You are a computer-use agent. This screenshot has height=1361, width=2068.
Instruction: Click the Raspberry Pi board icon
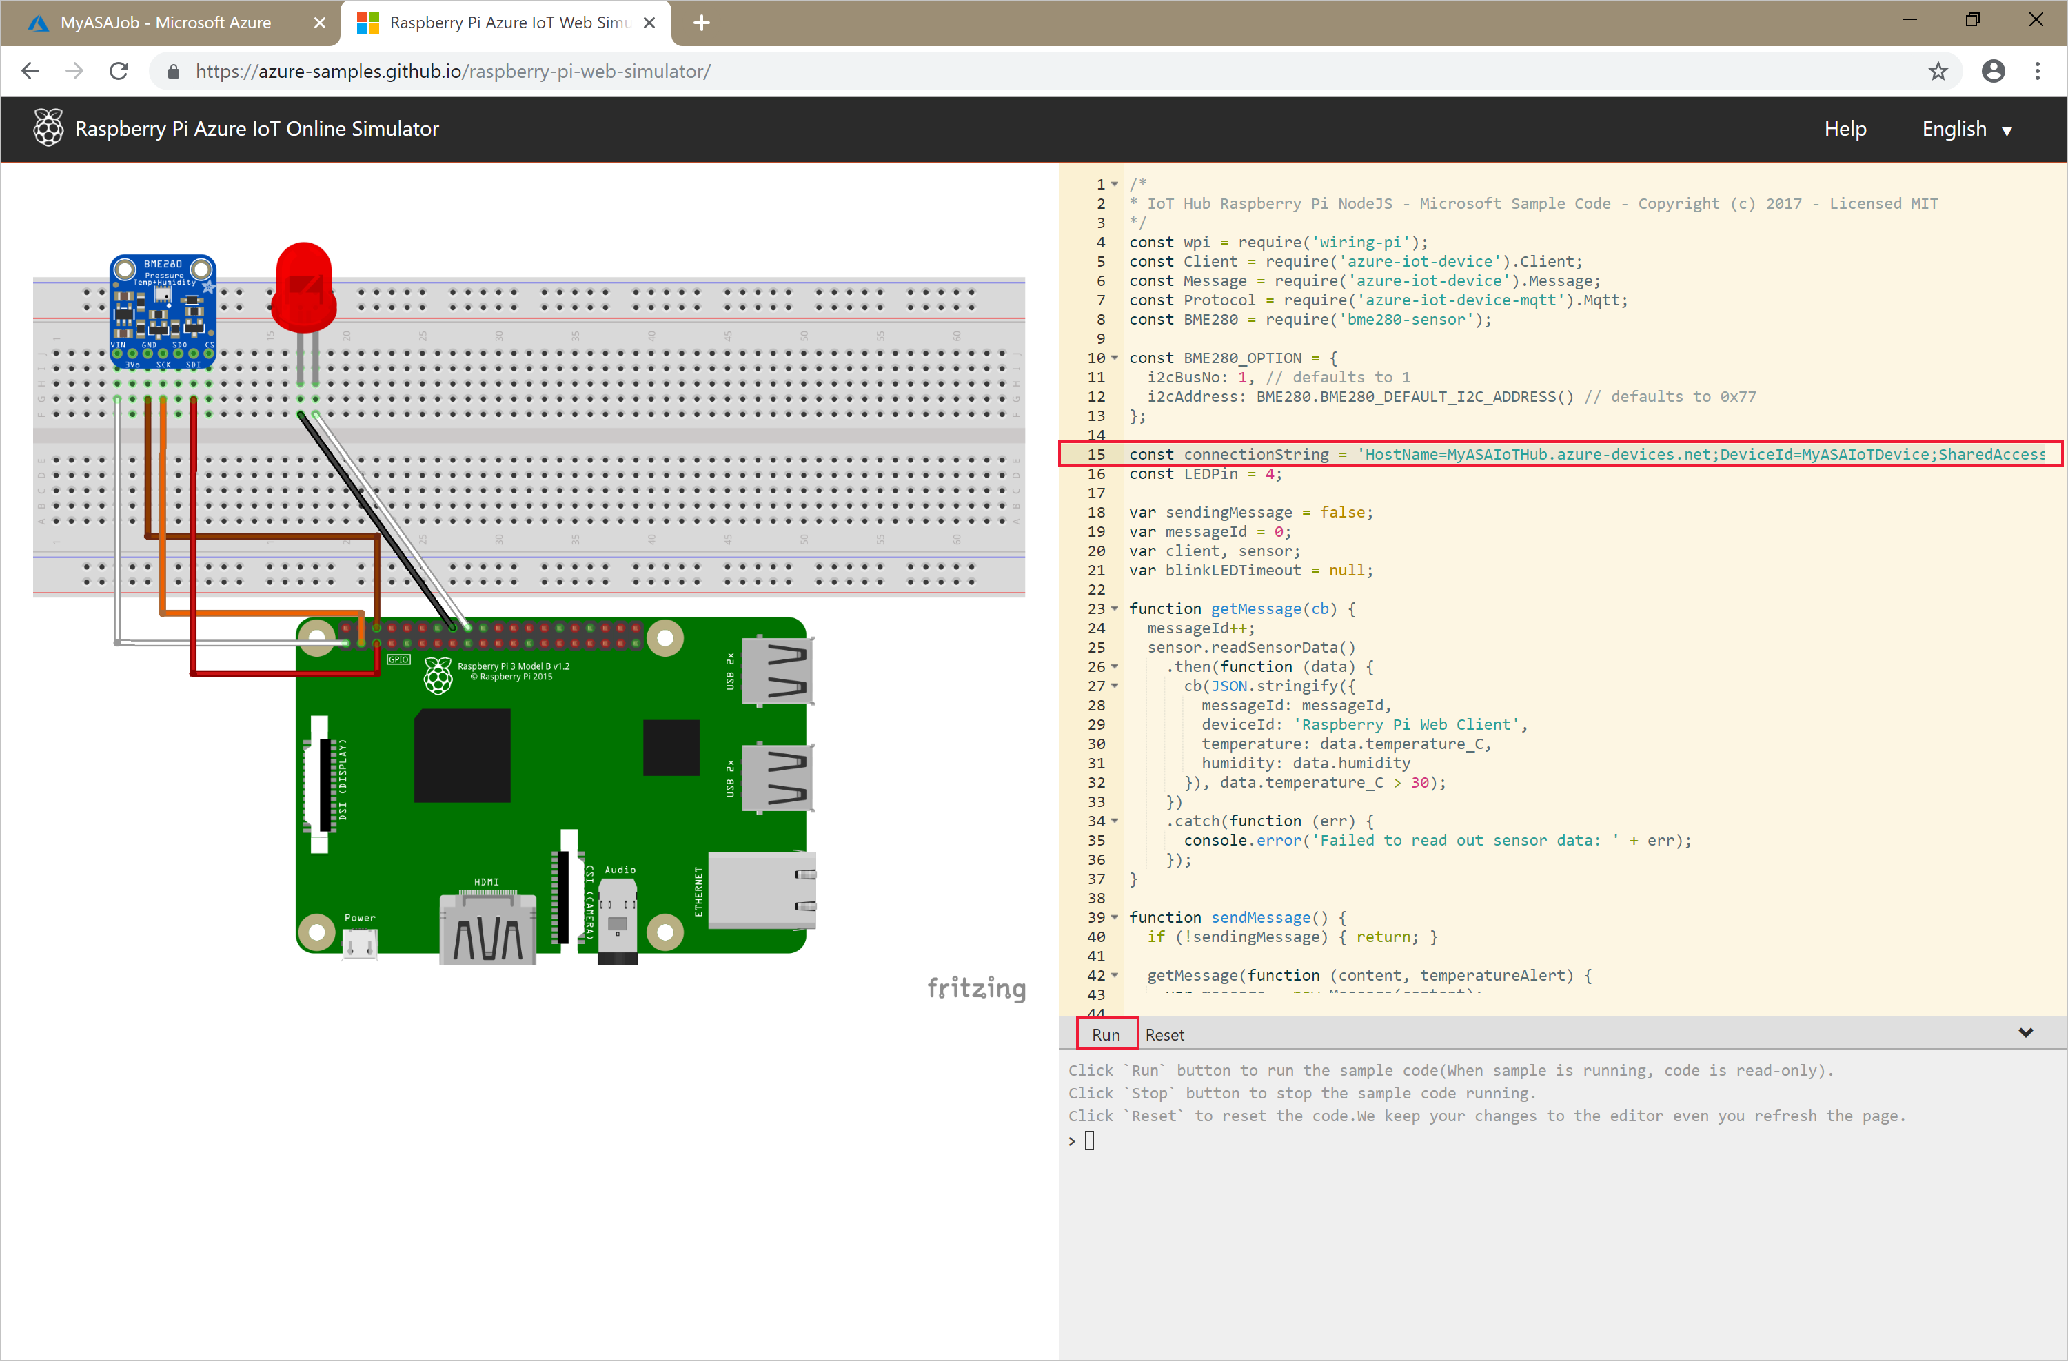coord(43,127)
